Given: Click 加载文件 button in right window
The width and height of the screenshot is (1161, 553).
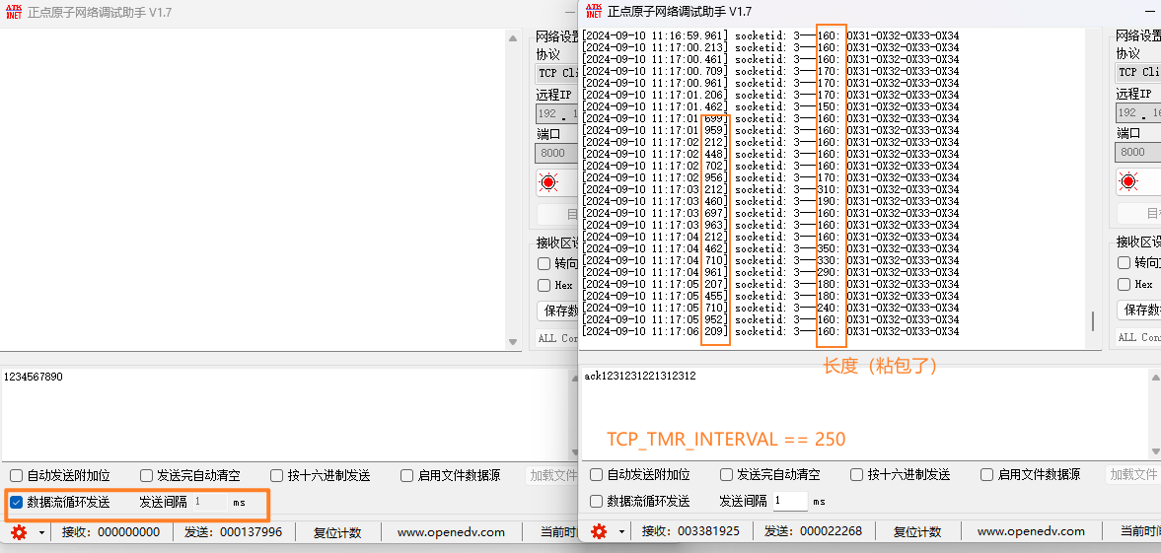Looking at the screenshot, I should [1132, 474].
